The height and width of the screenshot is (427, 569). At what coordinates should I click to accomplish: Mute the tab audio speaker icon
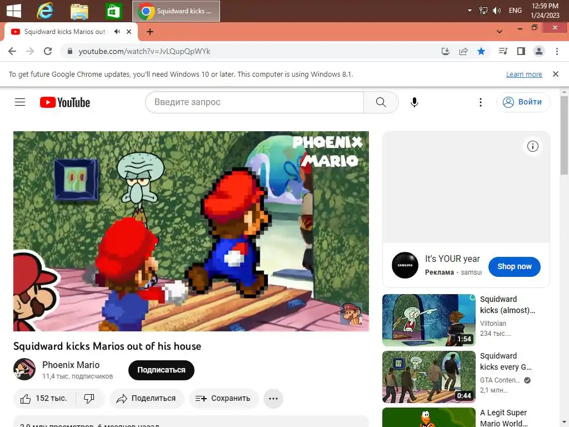coord(117,32)
